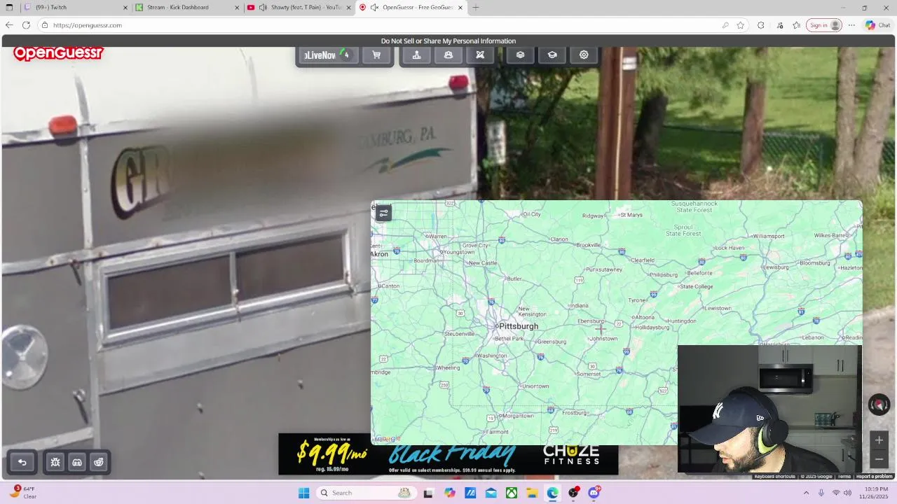Open the multiplayer group icon
The image size is (897, 504).
(448, 55)
